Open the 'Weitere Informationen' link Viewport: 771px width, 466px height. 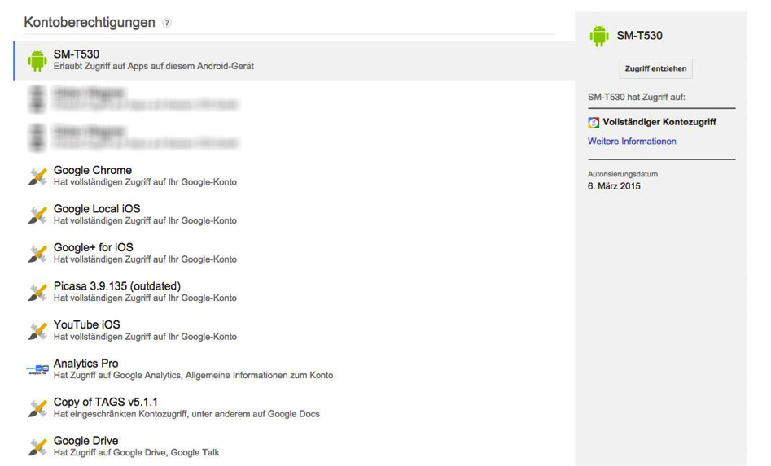(632, 142)
